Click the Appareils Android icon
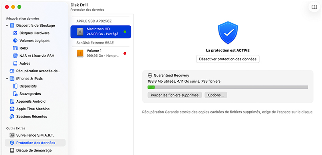Screen dimensions: 322x155 (12, 101)
